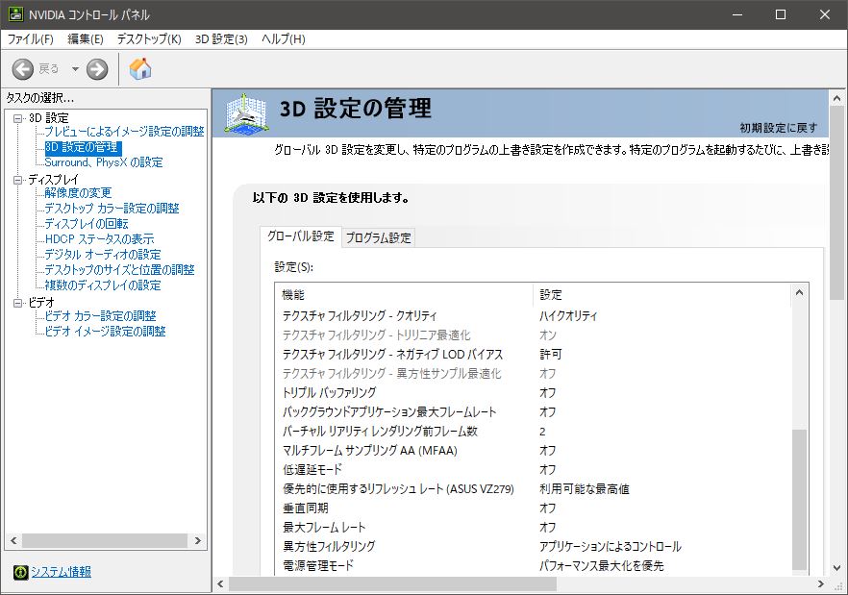This screenshot has height=595, width=848.
Task: Open the デスクトップ(K) menu
Action: tap(149, 39)
